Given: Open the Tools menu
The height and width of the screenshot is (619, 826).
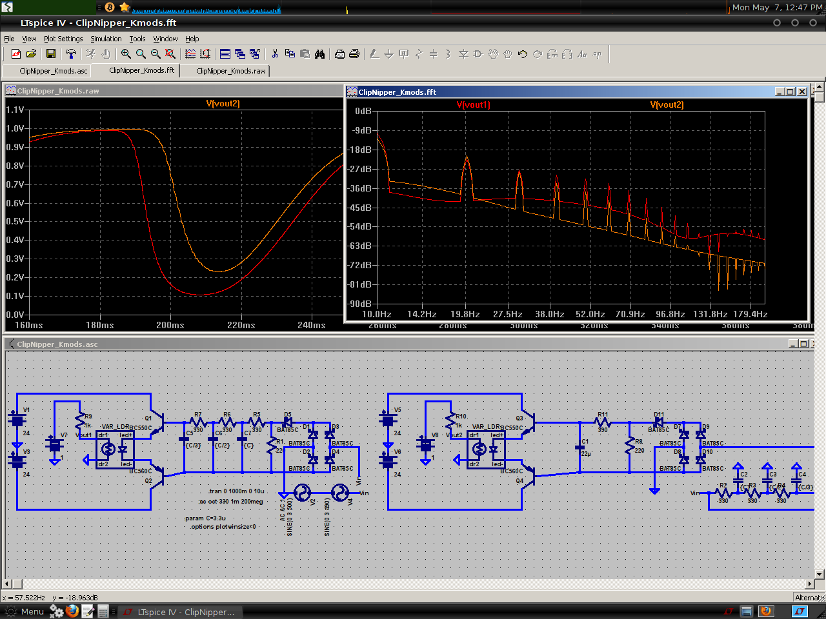Looking at the screenshot, I should [137, 39].
